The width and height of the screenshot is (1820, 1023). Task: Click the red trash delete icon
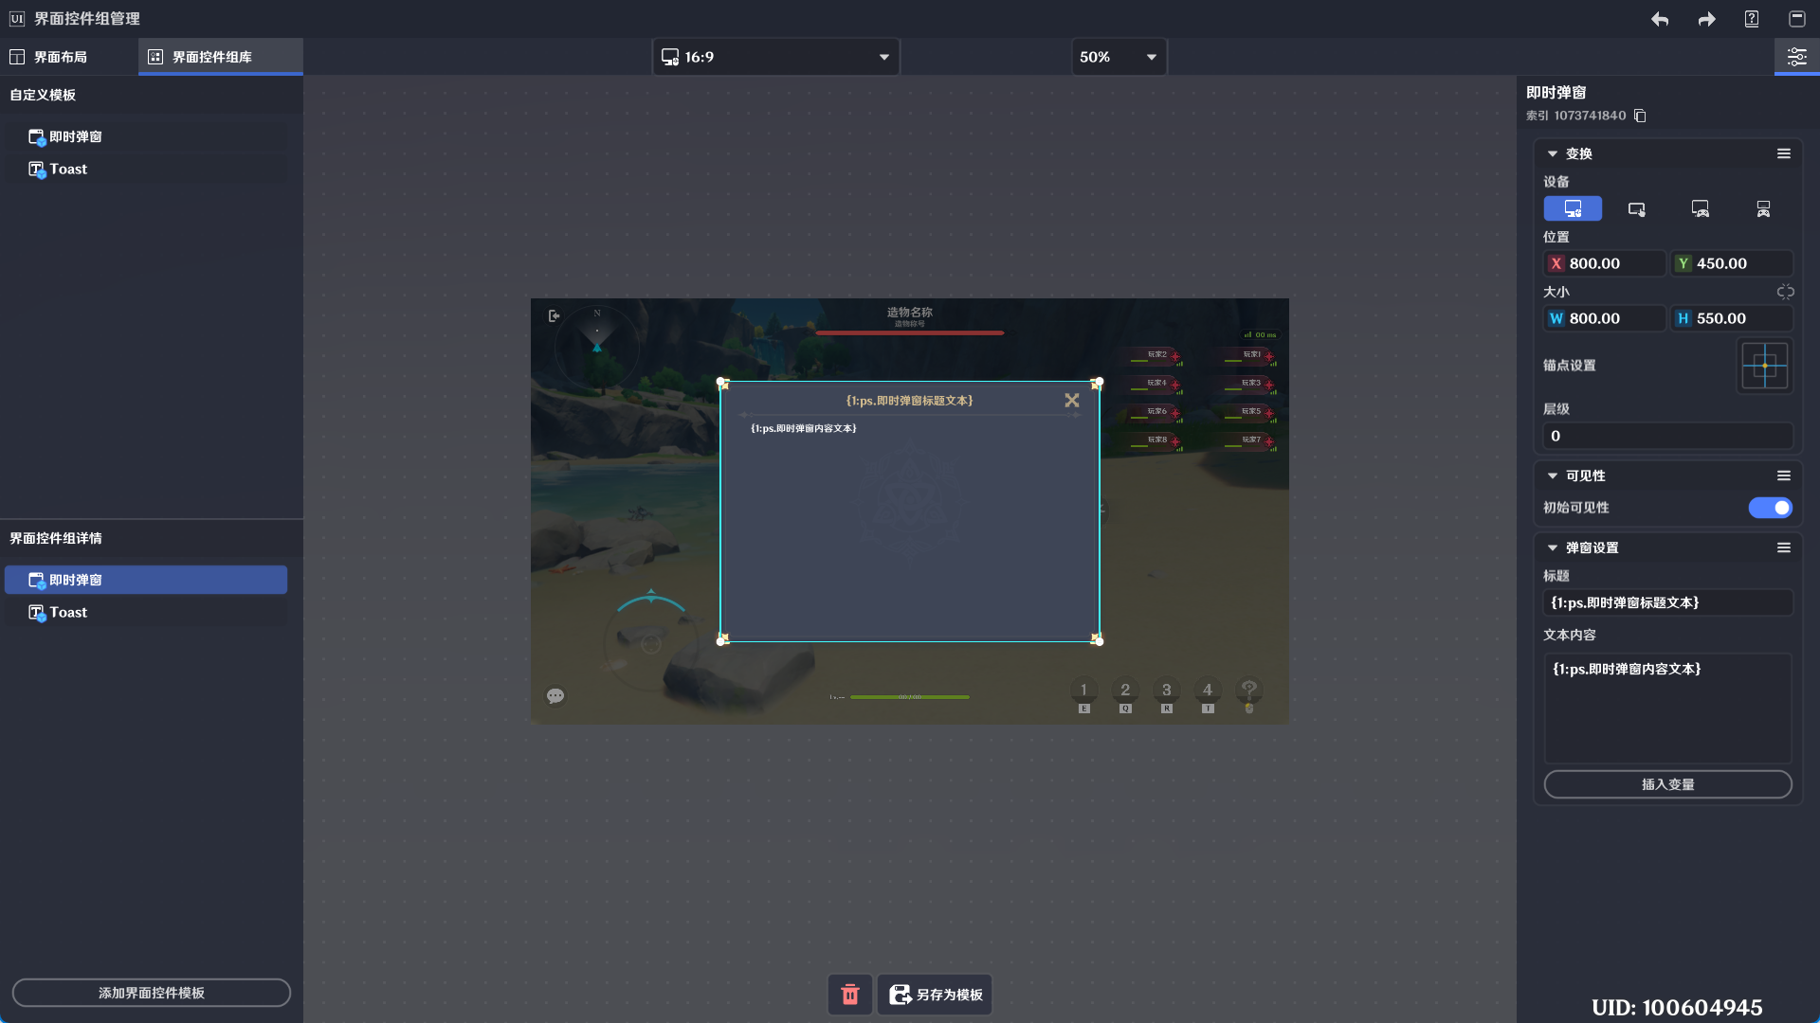(850, 995)
